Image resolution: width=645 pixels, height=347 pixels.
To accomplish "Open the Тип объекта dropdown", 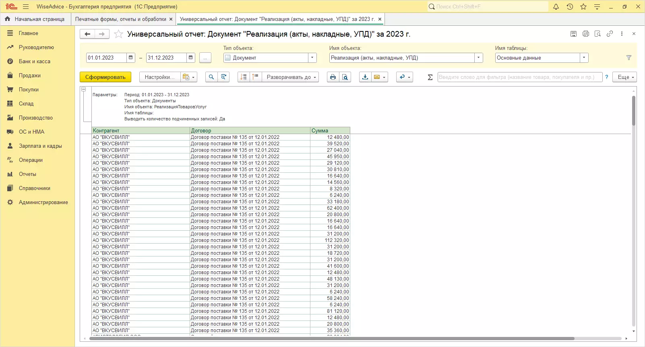I will point(312,58).
